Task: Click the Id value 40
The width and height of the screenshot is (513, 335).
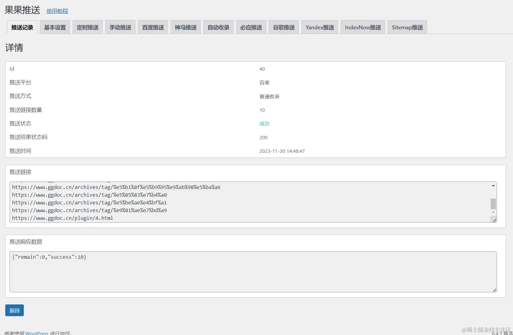Action: (x=262, y=69)
